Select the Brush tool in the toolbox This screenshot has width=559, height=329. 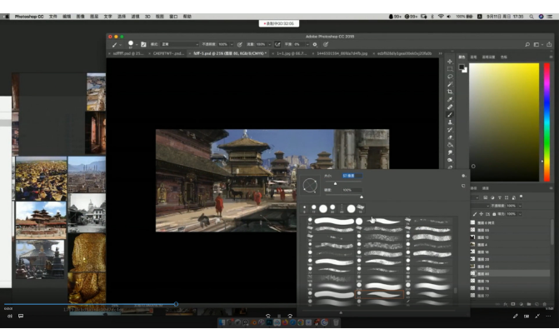(450, 114)
